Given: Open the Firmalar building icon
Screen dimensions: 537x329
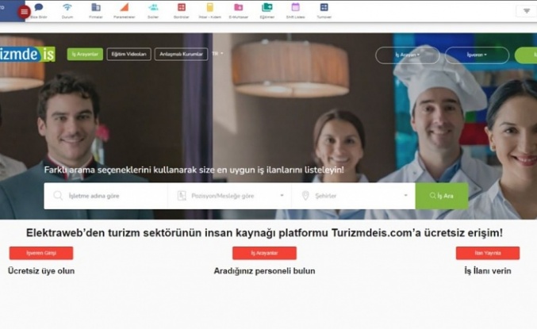Looking at the screenshot, I should (96, 7).
